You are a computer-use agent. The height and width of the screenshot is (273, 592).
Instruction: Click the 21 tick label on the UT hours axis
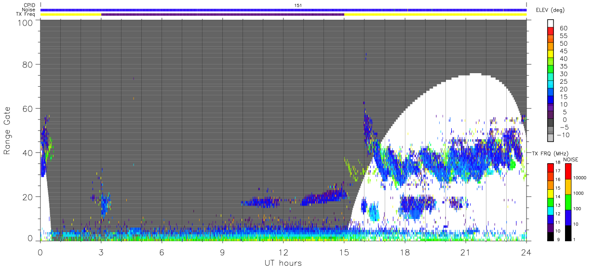466,252
